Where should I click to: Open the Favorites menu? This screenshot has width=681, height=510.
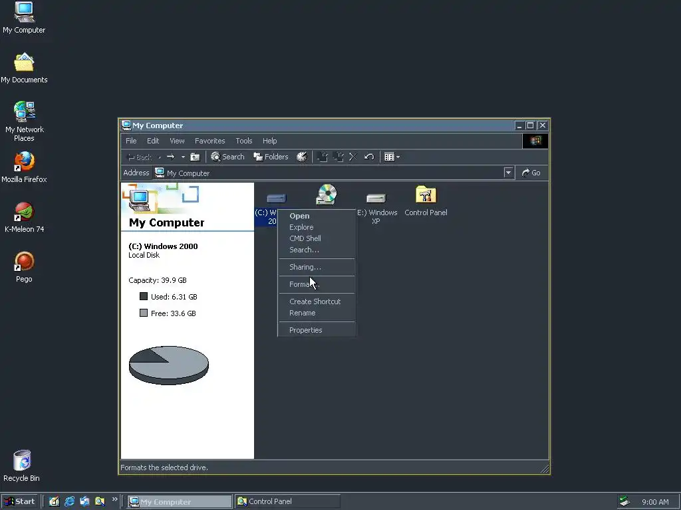(x=209, y=141)
